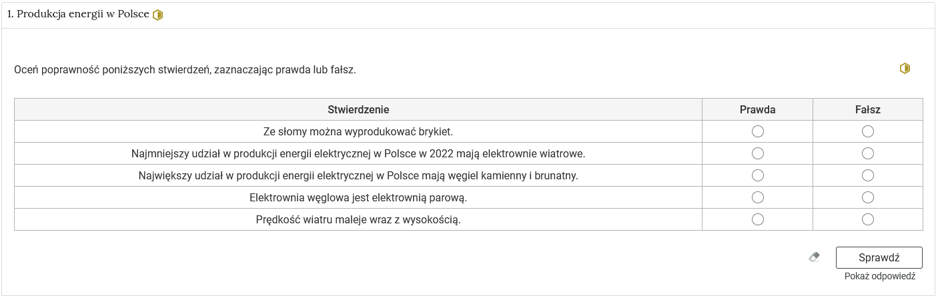Screen dimensions: 936x296
Task: Mark Fałsz for coal plant steam statement
Action: 867,197
